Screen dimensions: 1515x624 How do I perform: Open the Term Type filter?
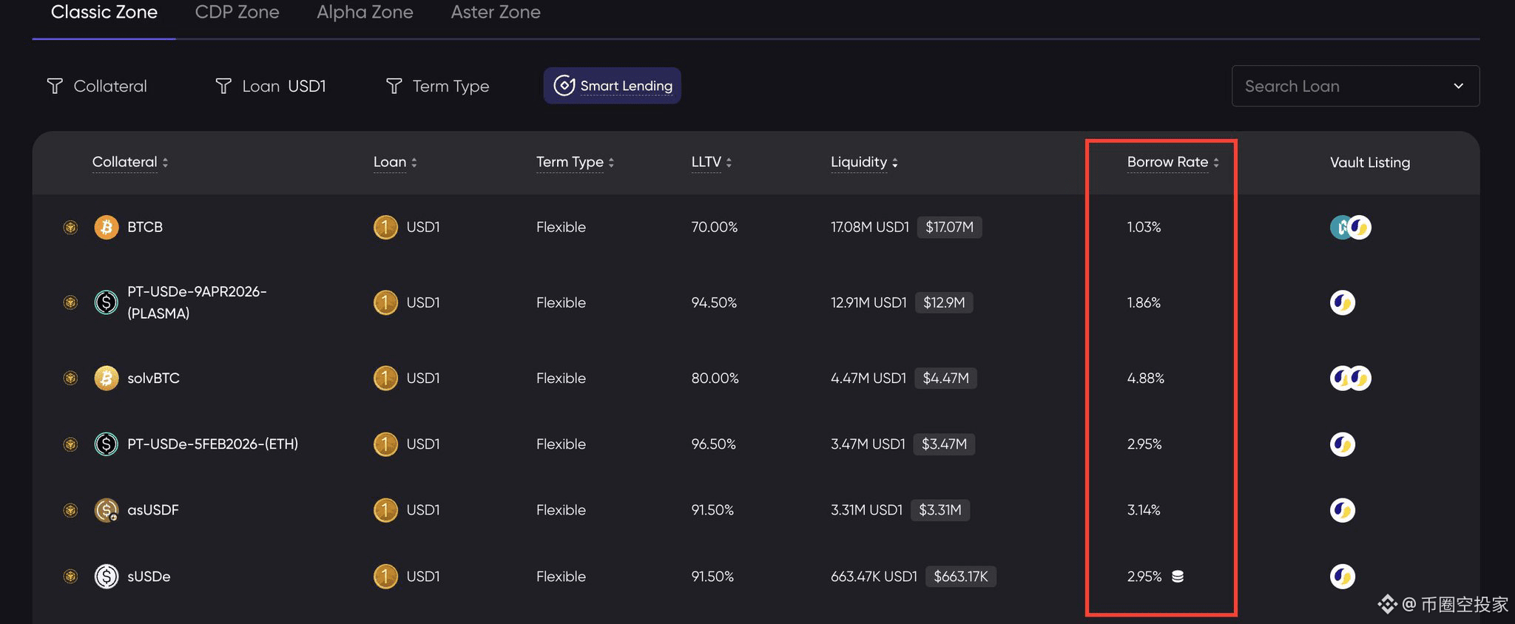[x=437, y=86]
